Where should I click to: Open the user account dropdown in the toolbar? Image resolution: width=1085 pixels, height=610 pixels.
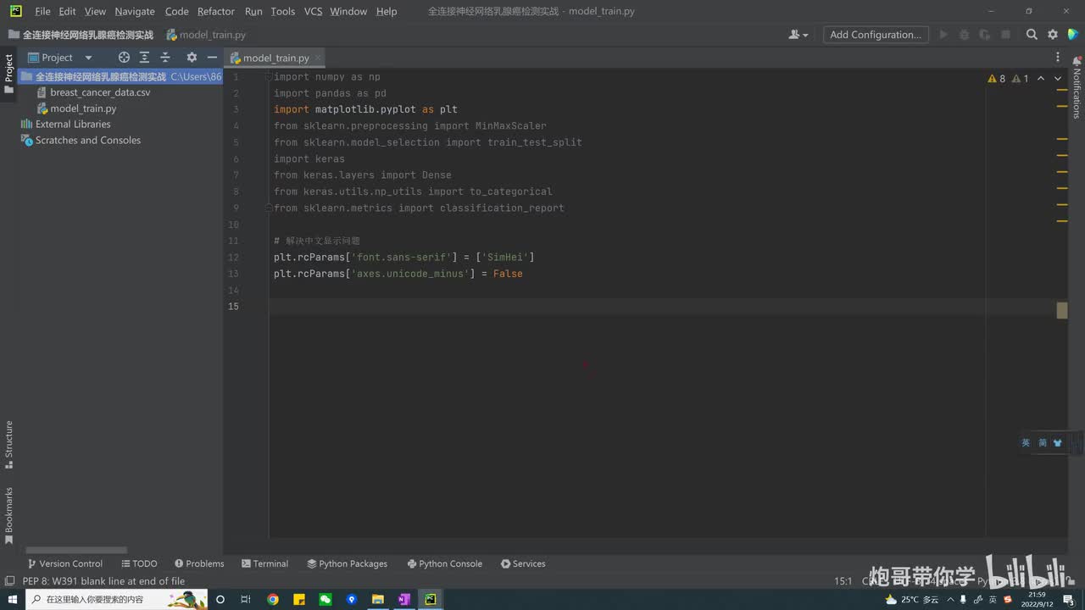coord(798,35)
